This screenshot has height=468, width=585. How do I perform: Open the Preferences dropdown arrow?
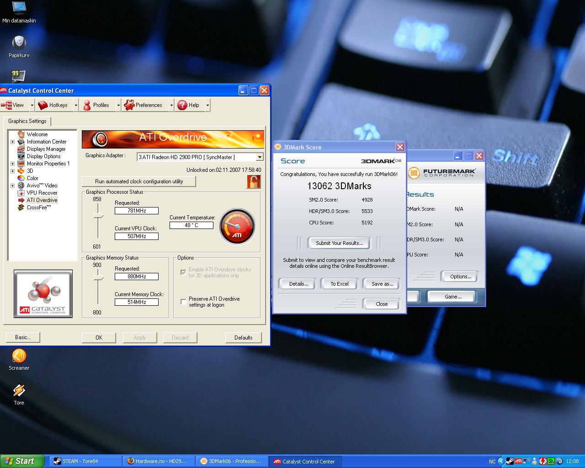(171, 105)
